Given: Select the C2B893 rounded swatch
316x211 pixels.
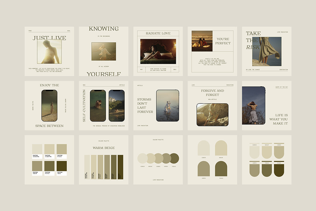Looking at the screenshot, I should tap(279, 152).
